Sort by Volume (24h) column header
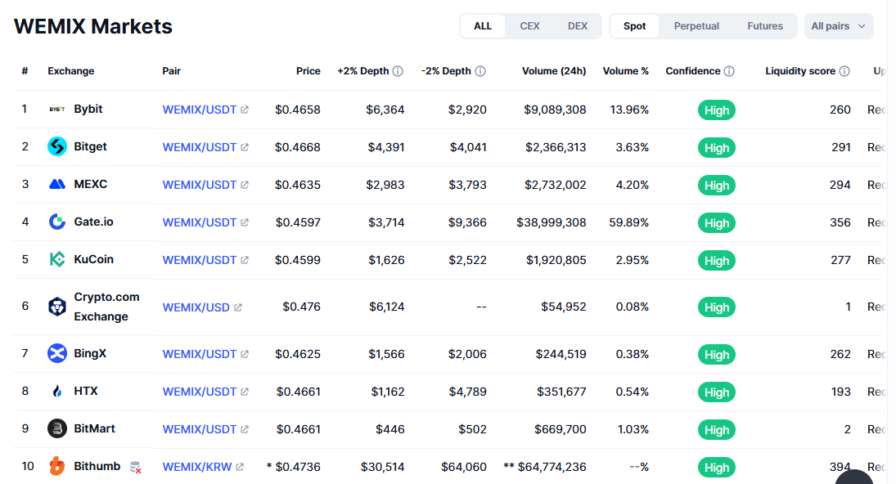 pyautogui.click(x=554, y=71)
